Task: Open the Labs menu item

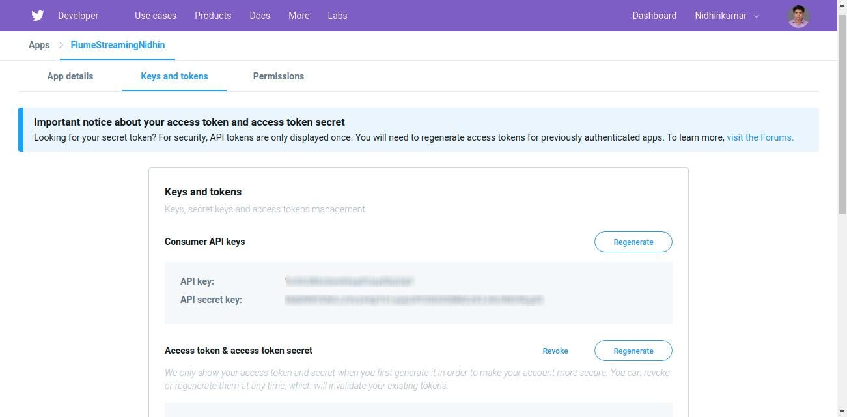Action: click(x=337, y=16)
